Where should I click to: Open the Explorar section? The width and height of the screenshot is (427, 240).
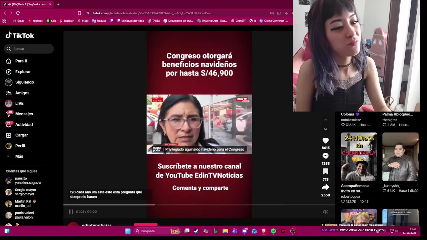(18, 72)
